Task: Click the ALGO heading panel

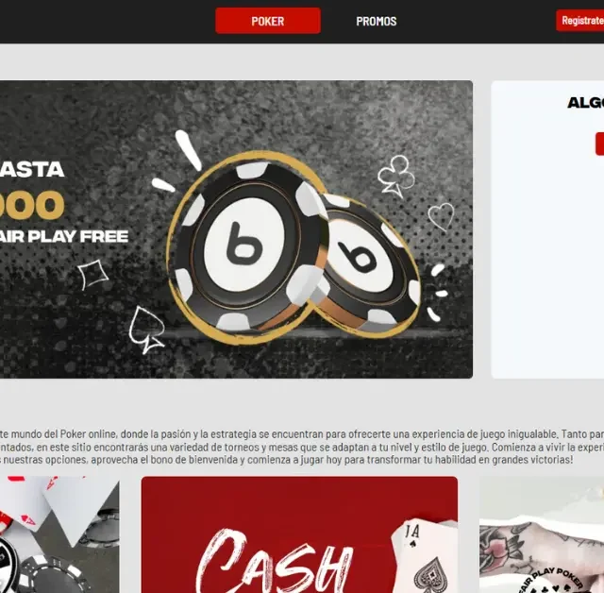Action: point(547,229)
